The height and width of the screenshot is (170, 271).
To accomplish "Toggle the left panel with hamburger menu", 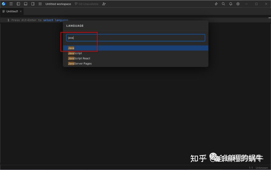I will click(11, 4).
